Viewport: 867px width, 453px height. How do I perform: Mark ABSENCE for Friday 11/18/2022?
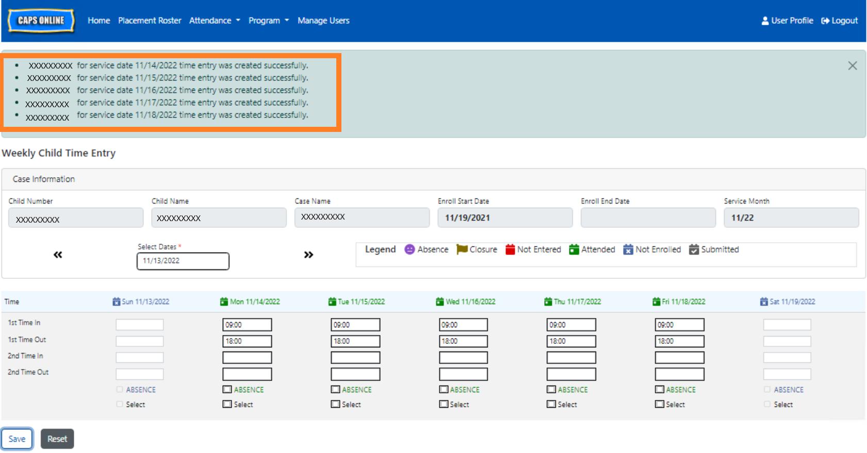(659, 390)
